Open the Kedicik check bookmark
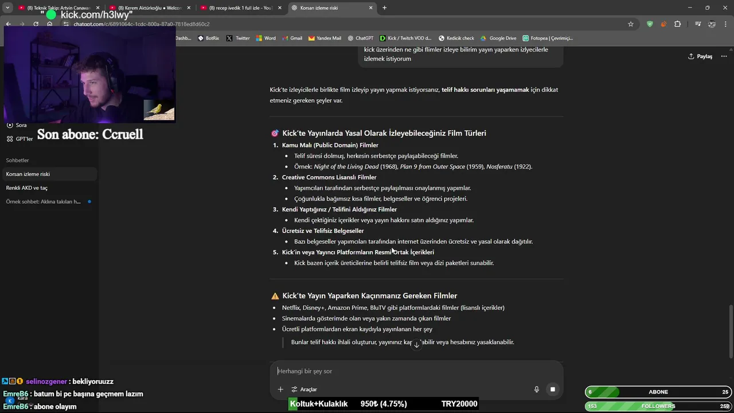Image resolution: width=734 pixels, height=413 pixels. (456, 38)
